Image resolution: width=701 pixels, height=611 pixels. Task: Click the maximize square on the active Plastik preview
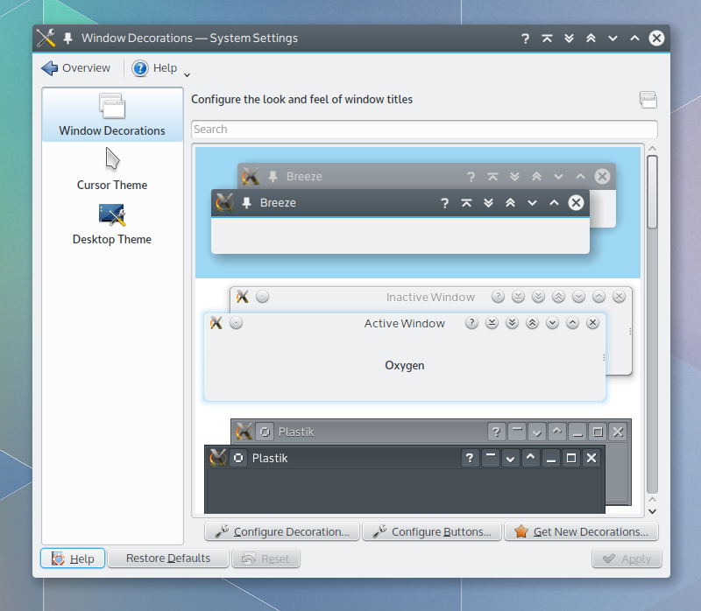coord(571,459)
